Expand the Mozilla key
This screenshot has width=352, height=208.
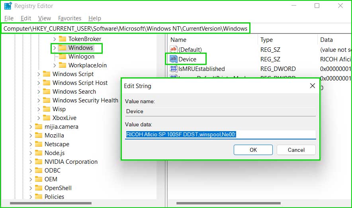point(31,135)
